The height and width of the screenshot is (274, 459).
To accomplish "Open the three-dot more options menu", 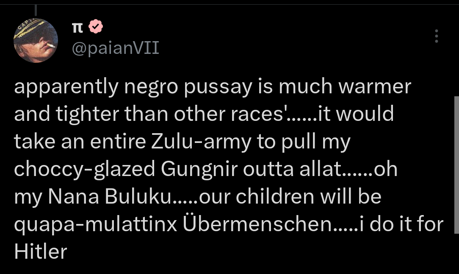I will [436, 36].
